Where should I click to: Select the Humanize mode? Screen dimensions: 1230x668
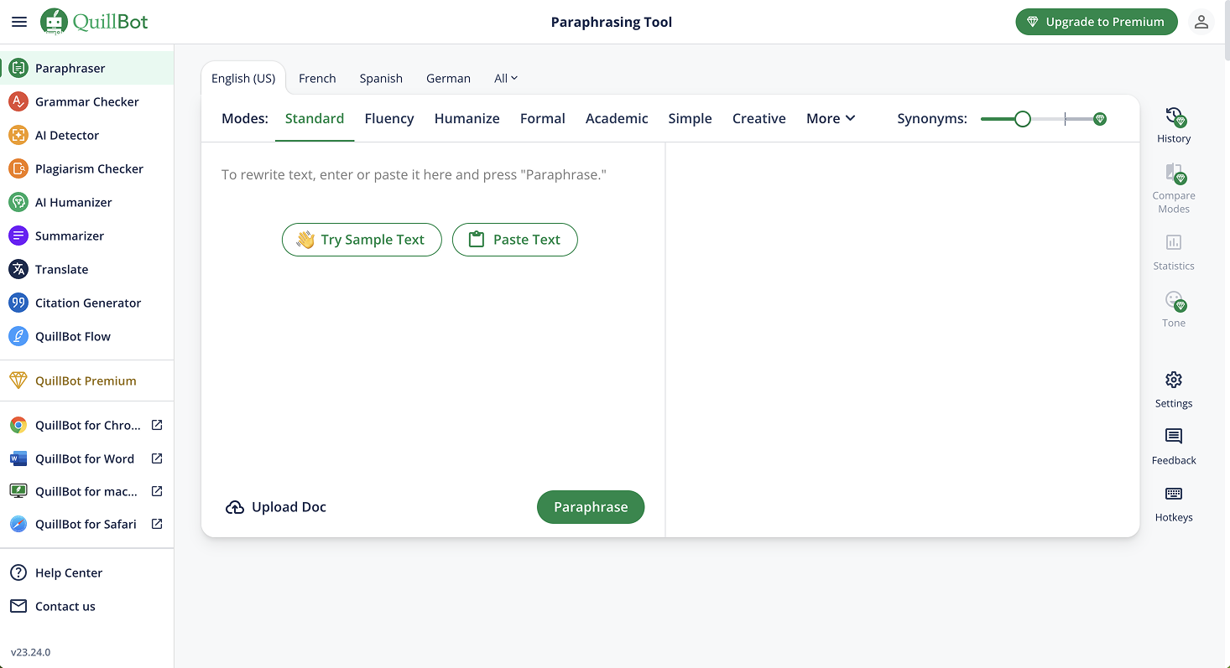click(x=467, y=118)
